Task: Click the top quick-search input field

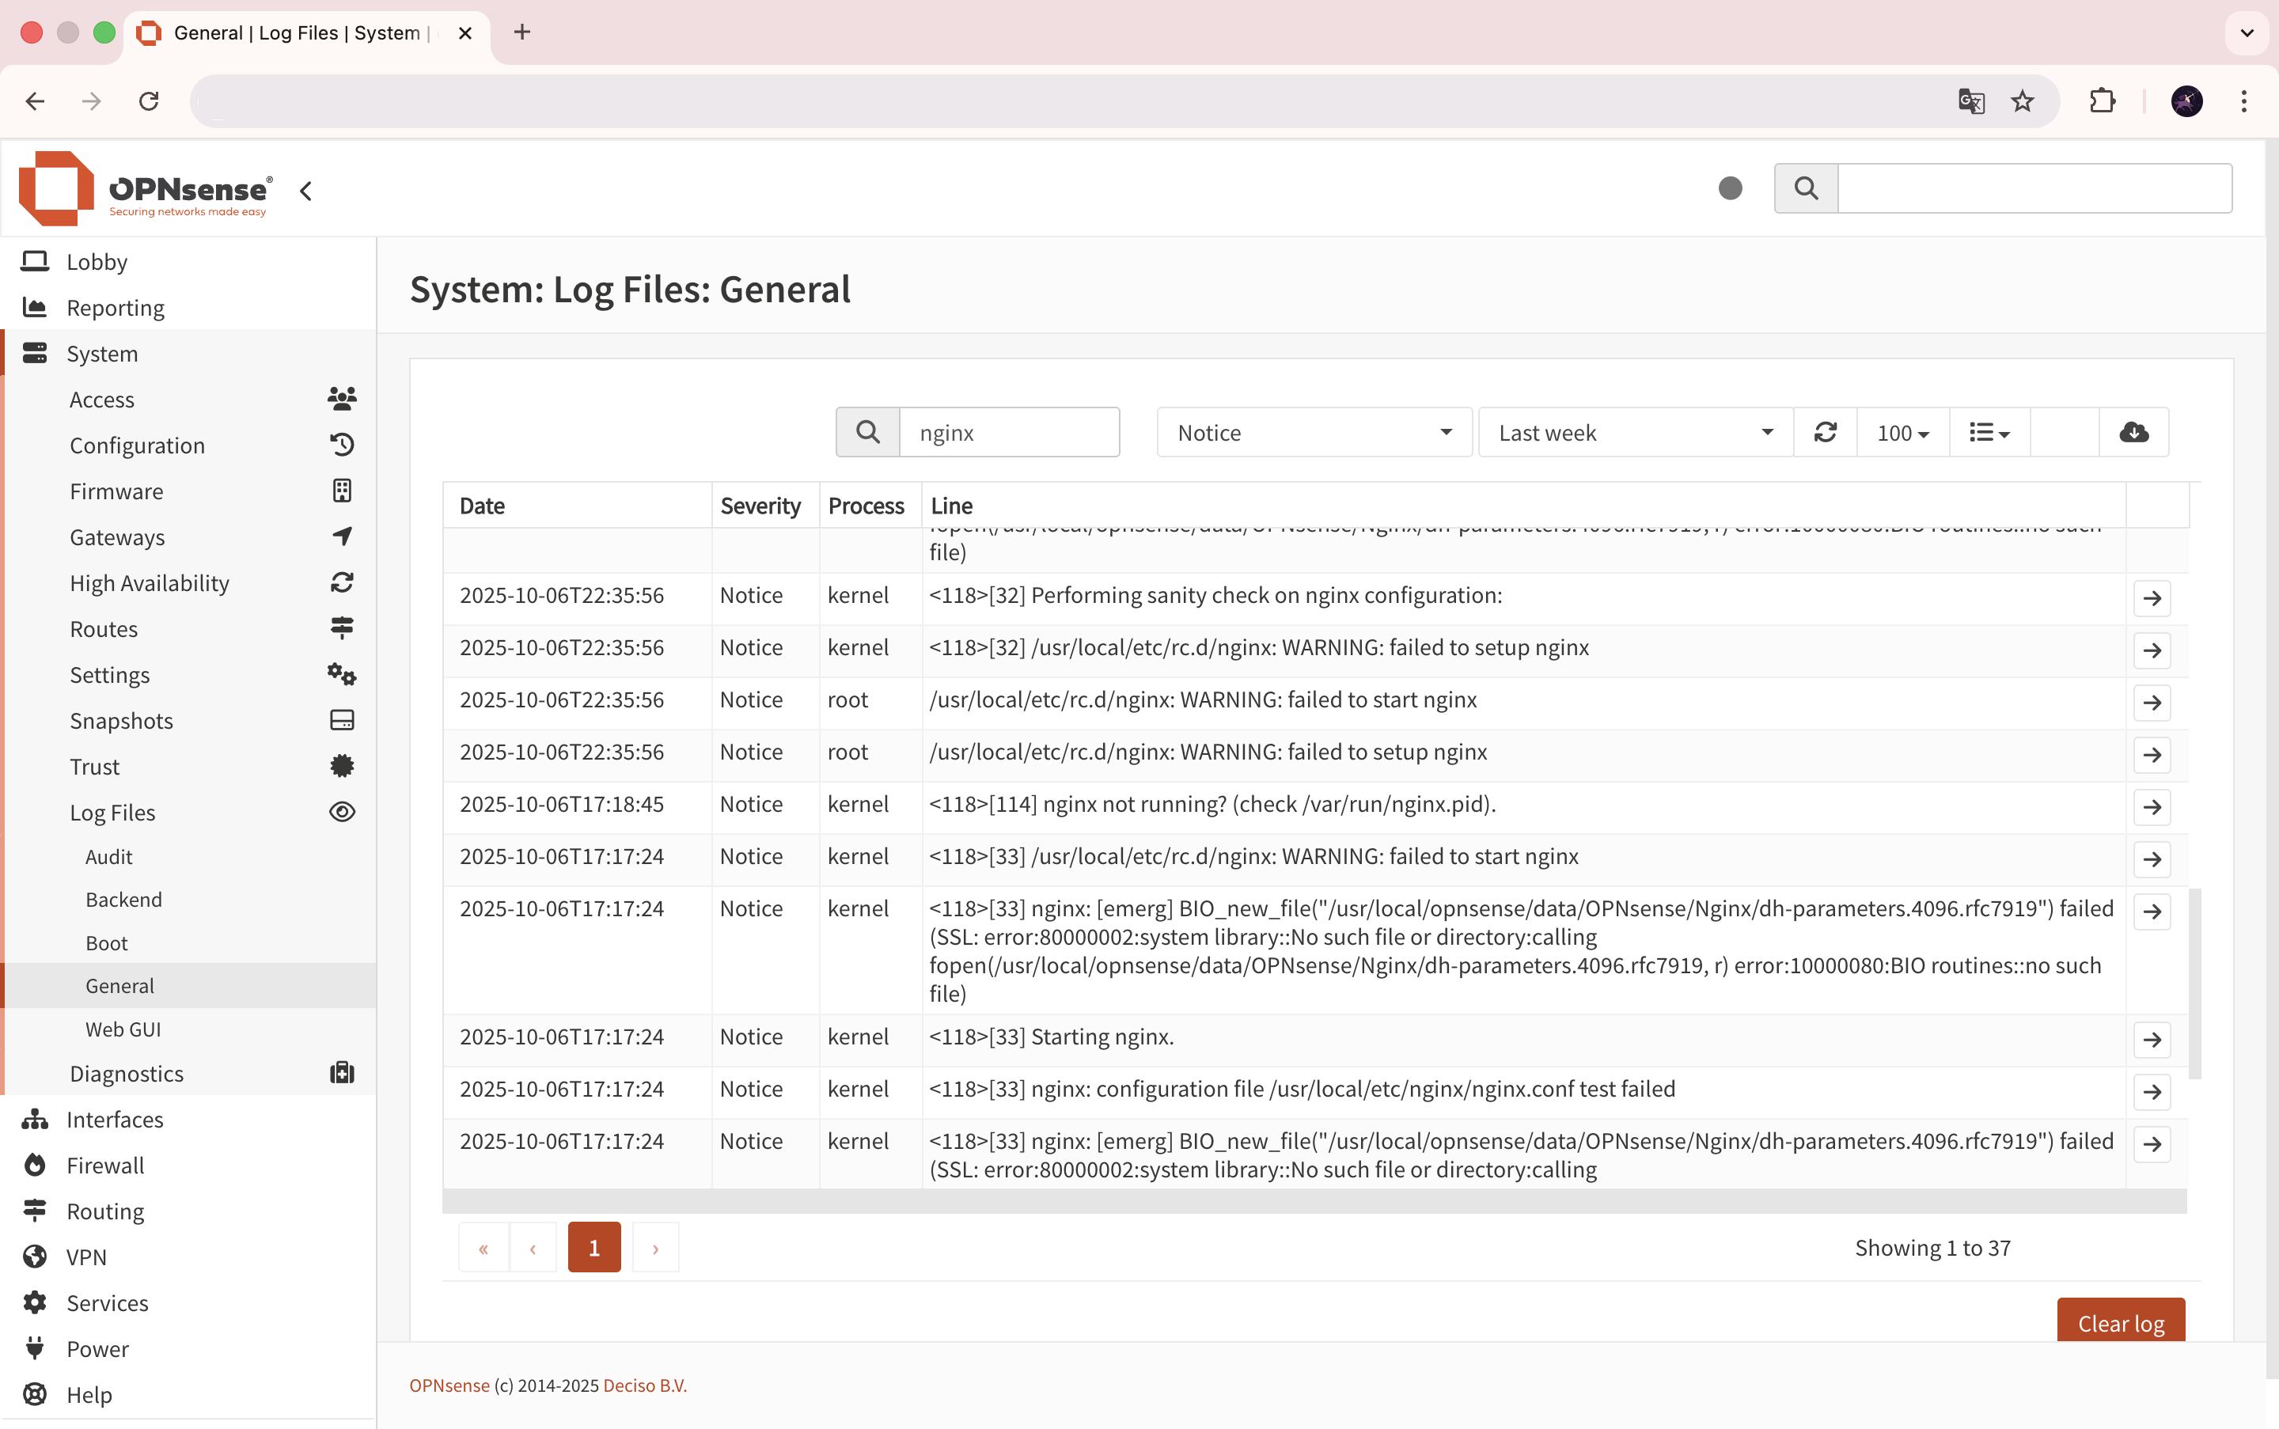Action: point(2034,188)
